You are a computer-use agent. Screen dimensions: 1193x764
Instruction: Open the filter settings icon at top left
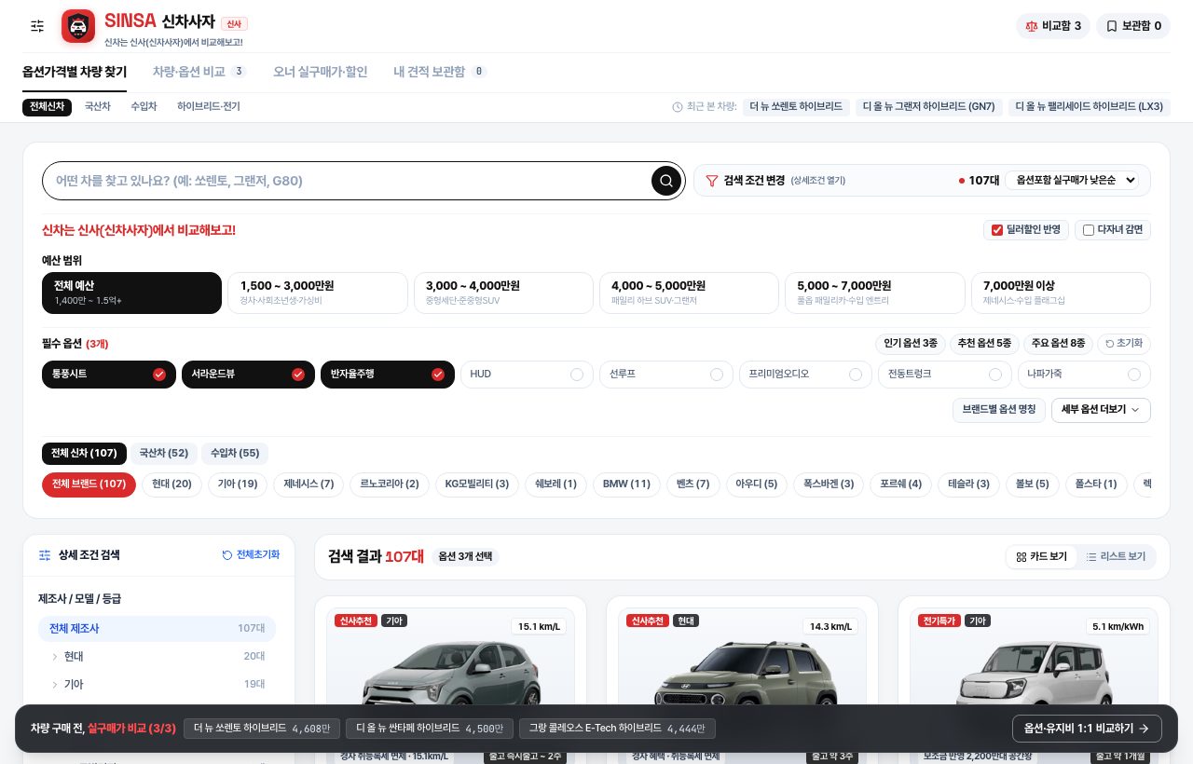point(37,26)
